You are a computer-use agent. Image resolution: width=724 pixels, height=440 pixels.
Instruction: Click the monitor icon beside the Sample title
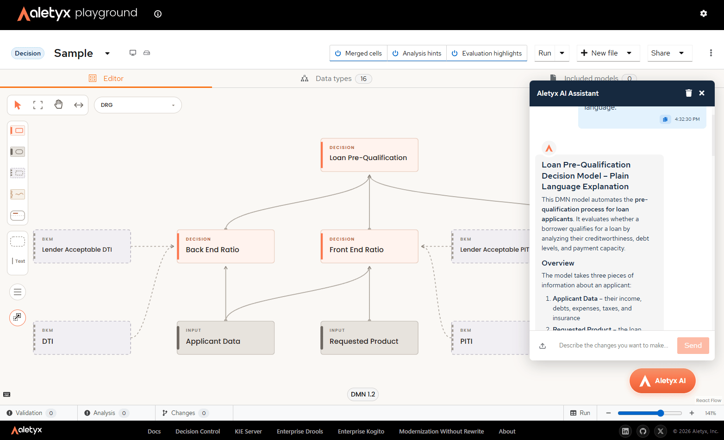pos(133,53)
